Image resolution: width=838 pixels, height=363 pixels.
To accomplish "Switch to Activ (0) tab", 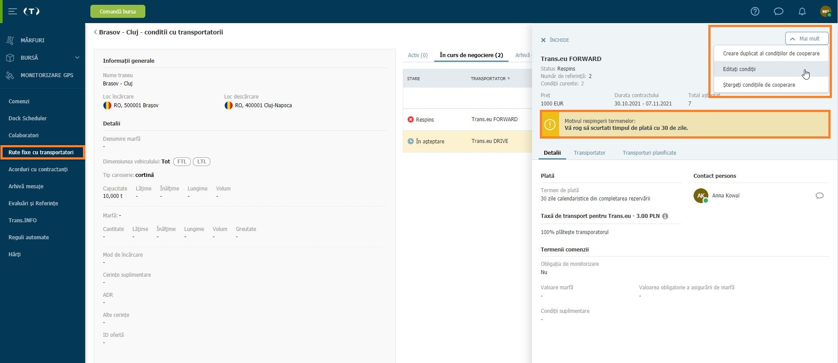I will tap(418, 55).
